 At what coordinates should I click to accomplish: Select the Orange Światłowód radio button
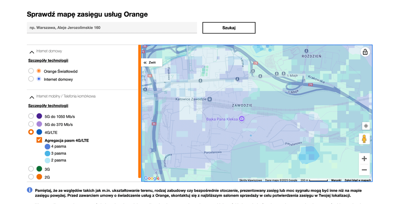(x=31, y=71)
